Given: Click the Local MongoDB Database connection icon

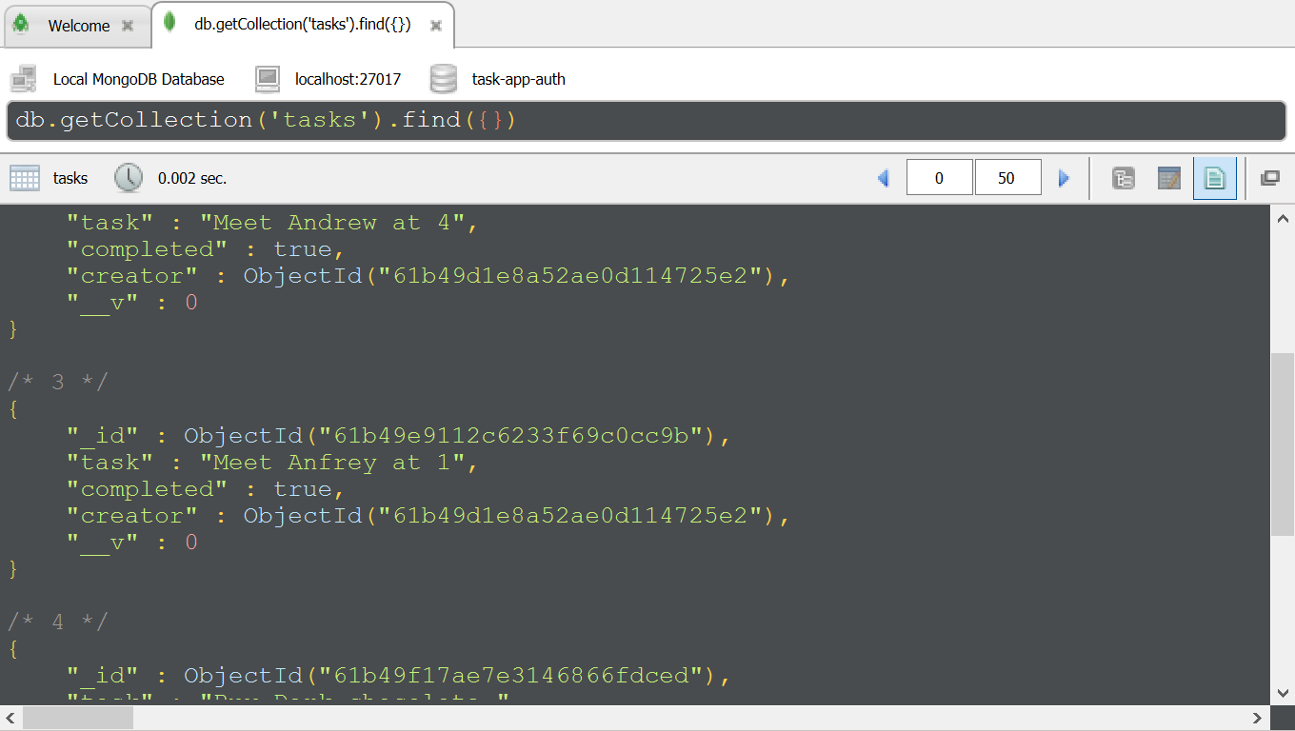Looking at the screenshot, I should (x=24, y=79).
